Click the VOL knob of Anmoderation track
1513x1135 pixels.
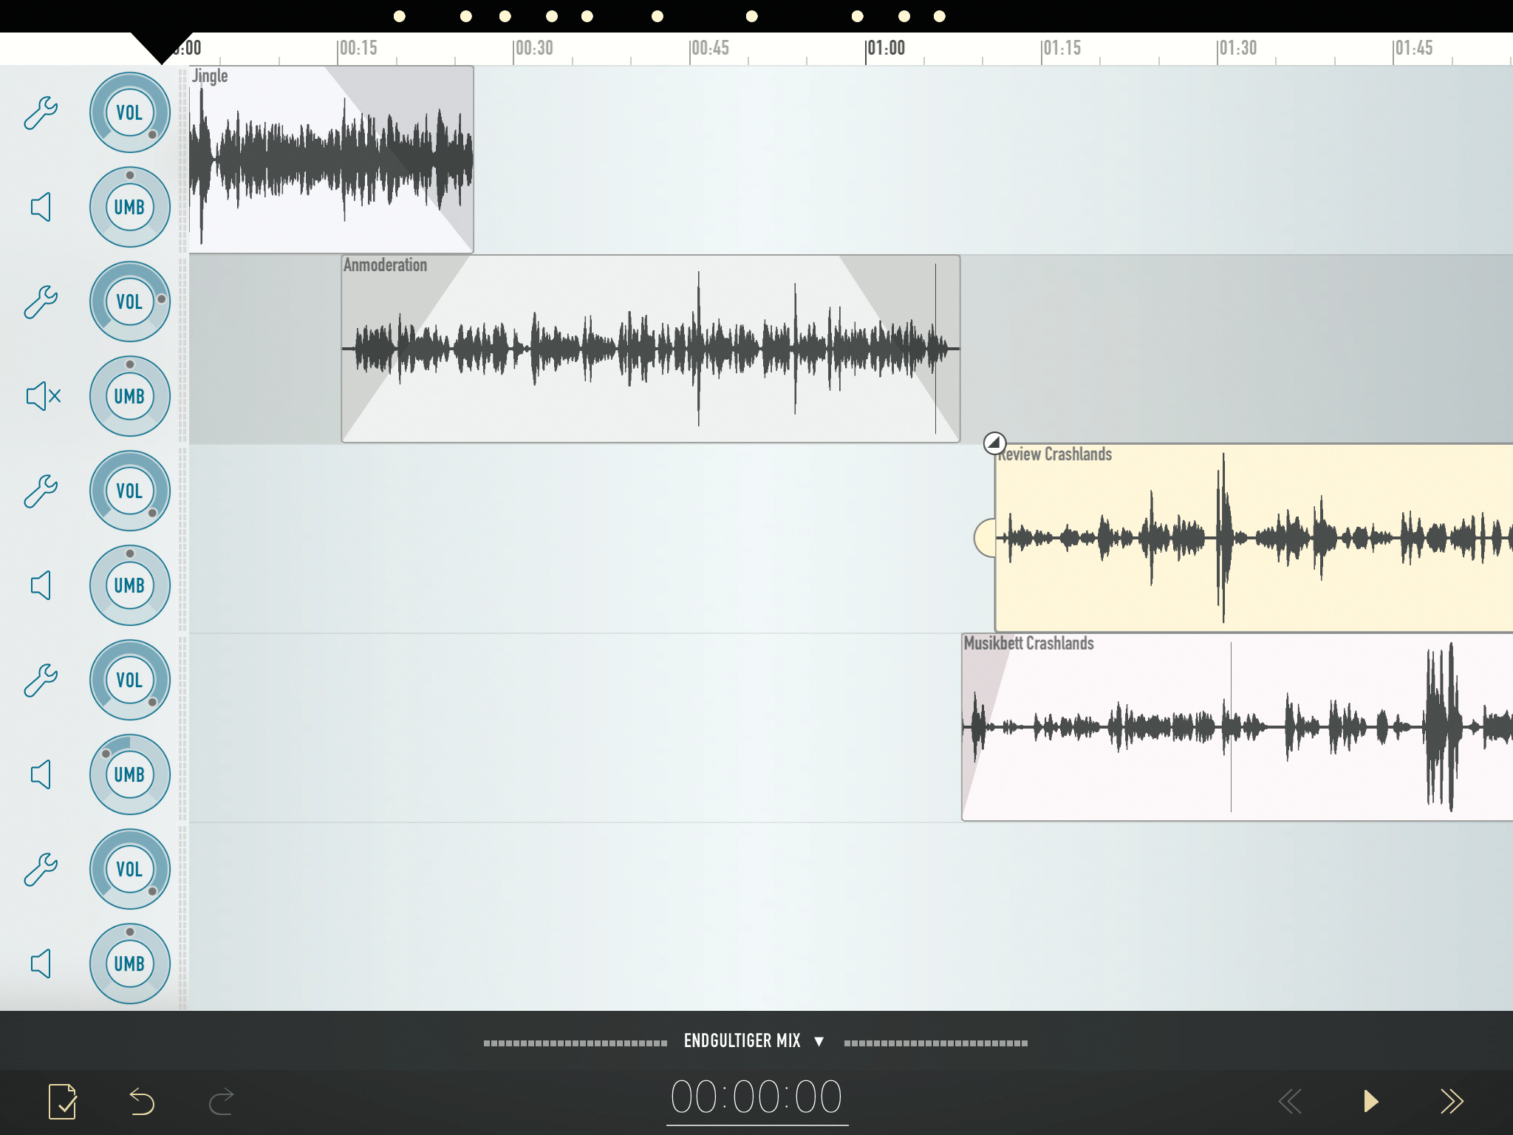pyautogui.click(x=130, y=302)
